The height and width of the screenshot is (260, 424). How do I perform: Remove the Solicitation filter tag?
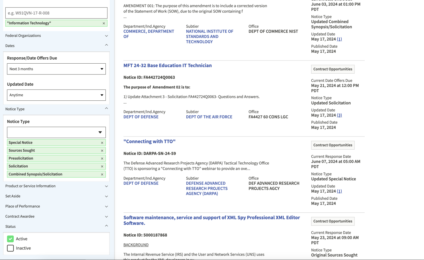point(102,166)
